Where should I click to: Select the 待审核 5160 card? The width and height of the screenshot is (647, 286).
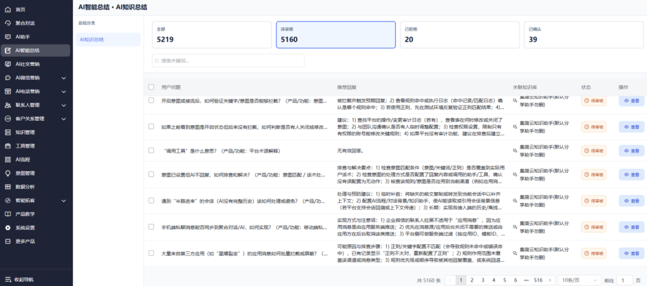(336, 35)
